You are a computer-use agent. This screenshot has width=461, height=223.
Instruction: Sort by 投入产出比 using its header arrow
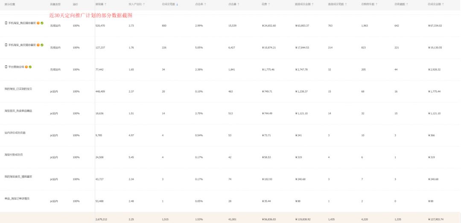[144, 4]
